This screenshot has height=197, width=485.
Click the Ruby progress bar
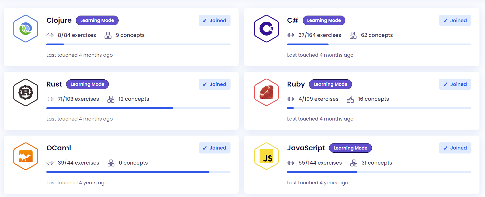[379, 108]
